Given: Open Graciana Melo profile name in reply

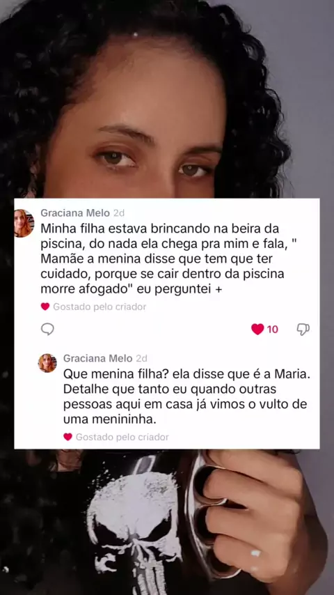Looking at the screenshot, I should tap(98, 358).
